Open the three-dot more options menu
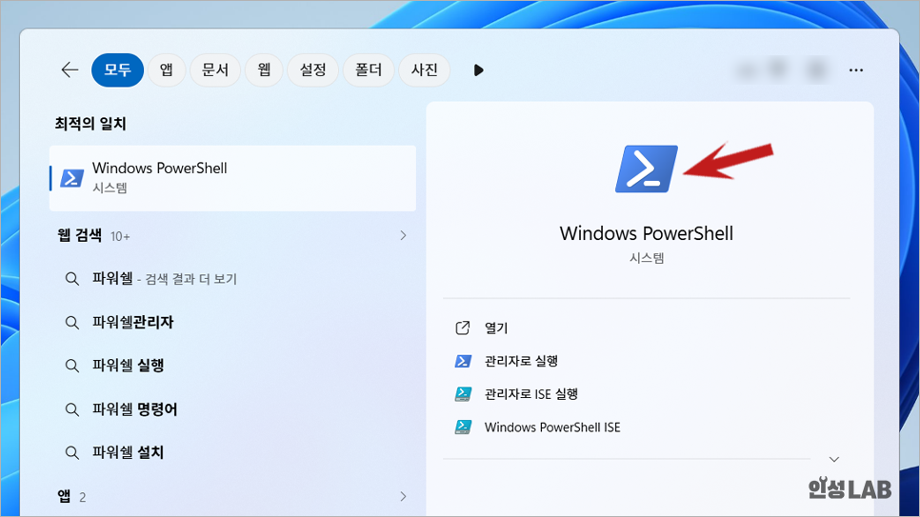The height and width of the screenshot is (517, 920). point(856,70)
